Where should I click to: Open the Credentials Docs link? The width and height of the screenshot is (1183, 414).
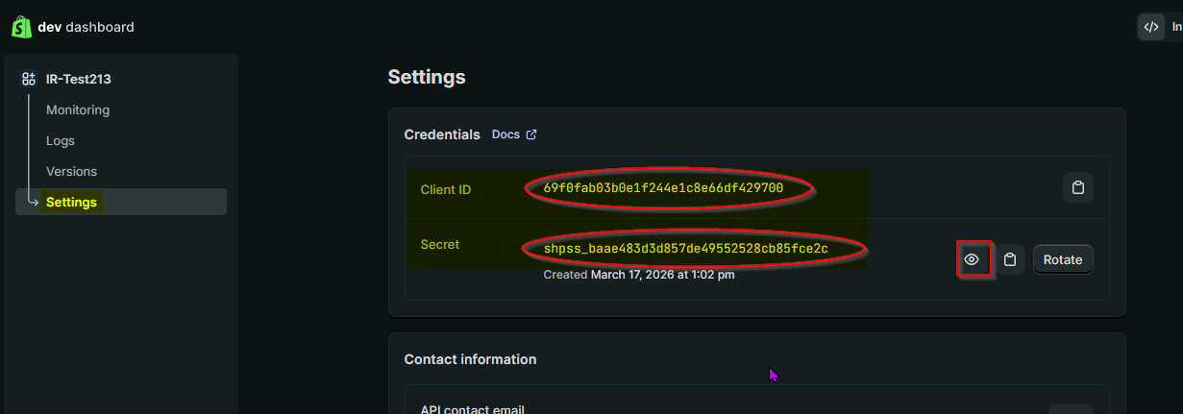point(505,134)
